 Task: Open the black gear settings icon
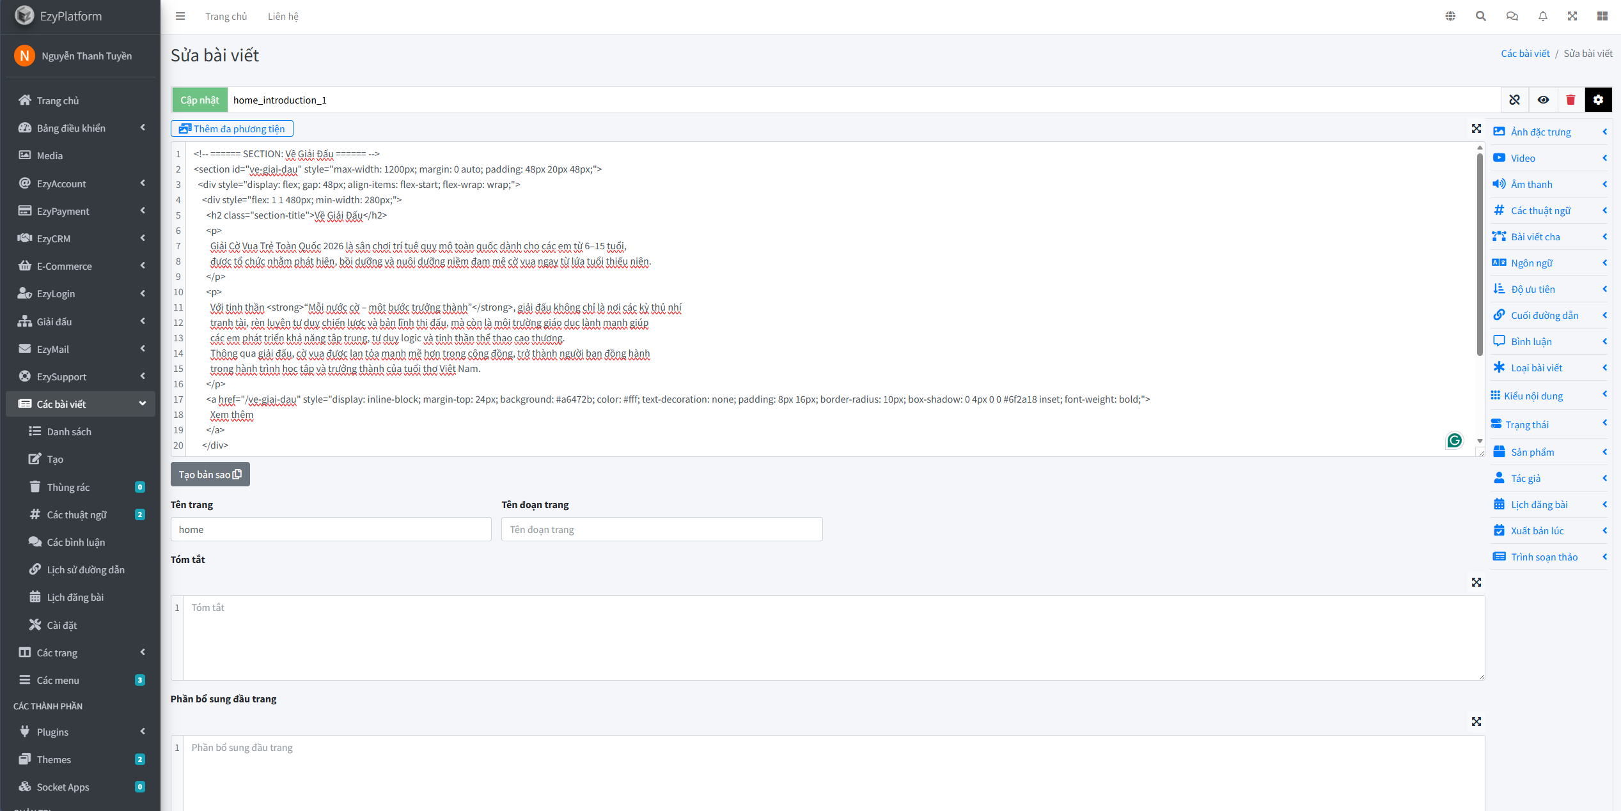pos(1598,100)
